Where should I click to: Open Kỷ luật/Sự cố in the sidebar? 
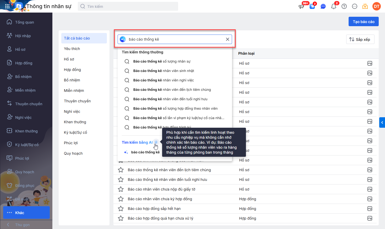[26, 145]
